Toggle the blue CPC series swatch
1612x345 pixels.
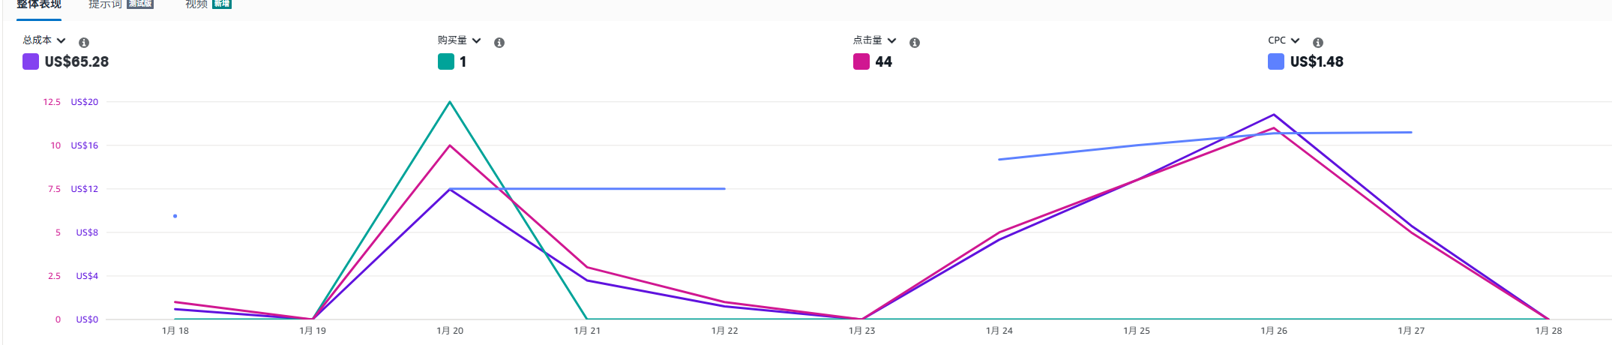[1276, 61]
